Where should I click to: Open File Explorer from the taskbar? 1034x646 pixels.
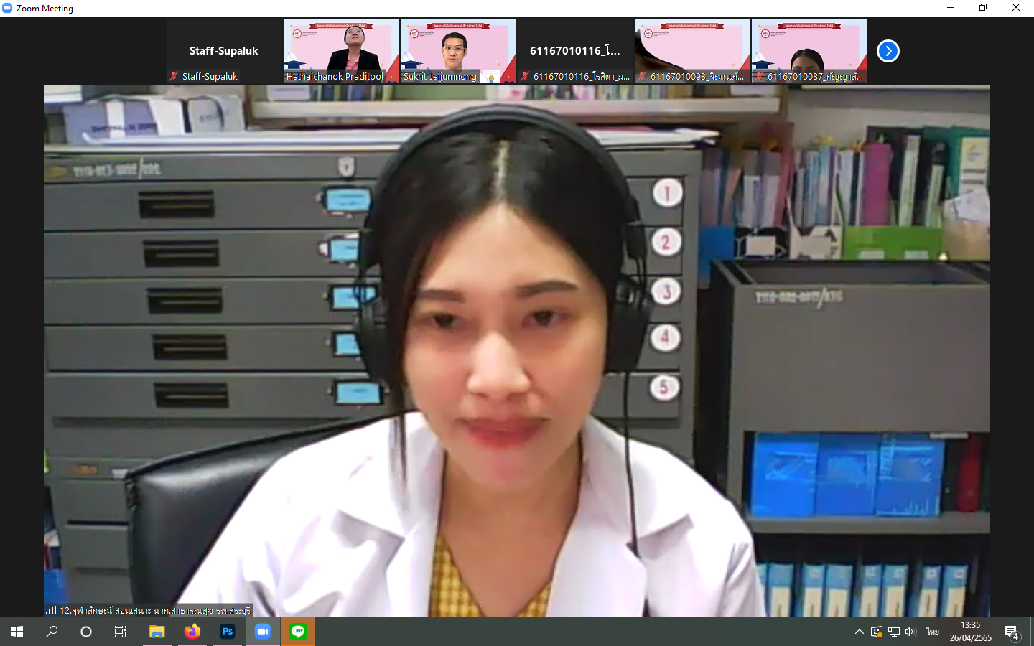pyautogui.click(x=157, y=632)
